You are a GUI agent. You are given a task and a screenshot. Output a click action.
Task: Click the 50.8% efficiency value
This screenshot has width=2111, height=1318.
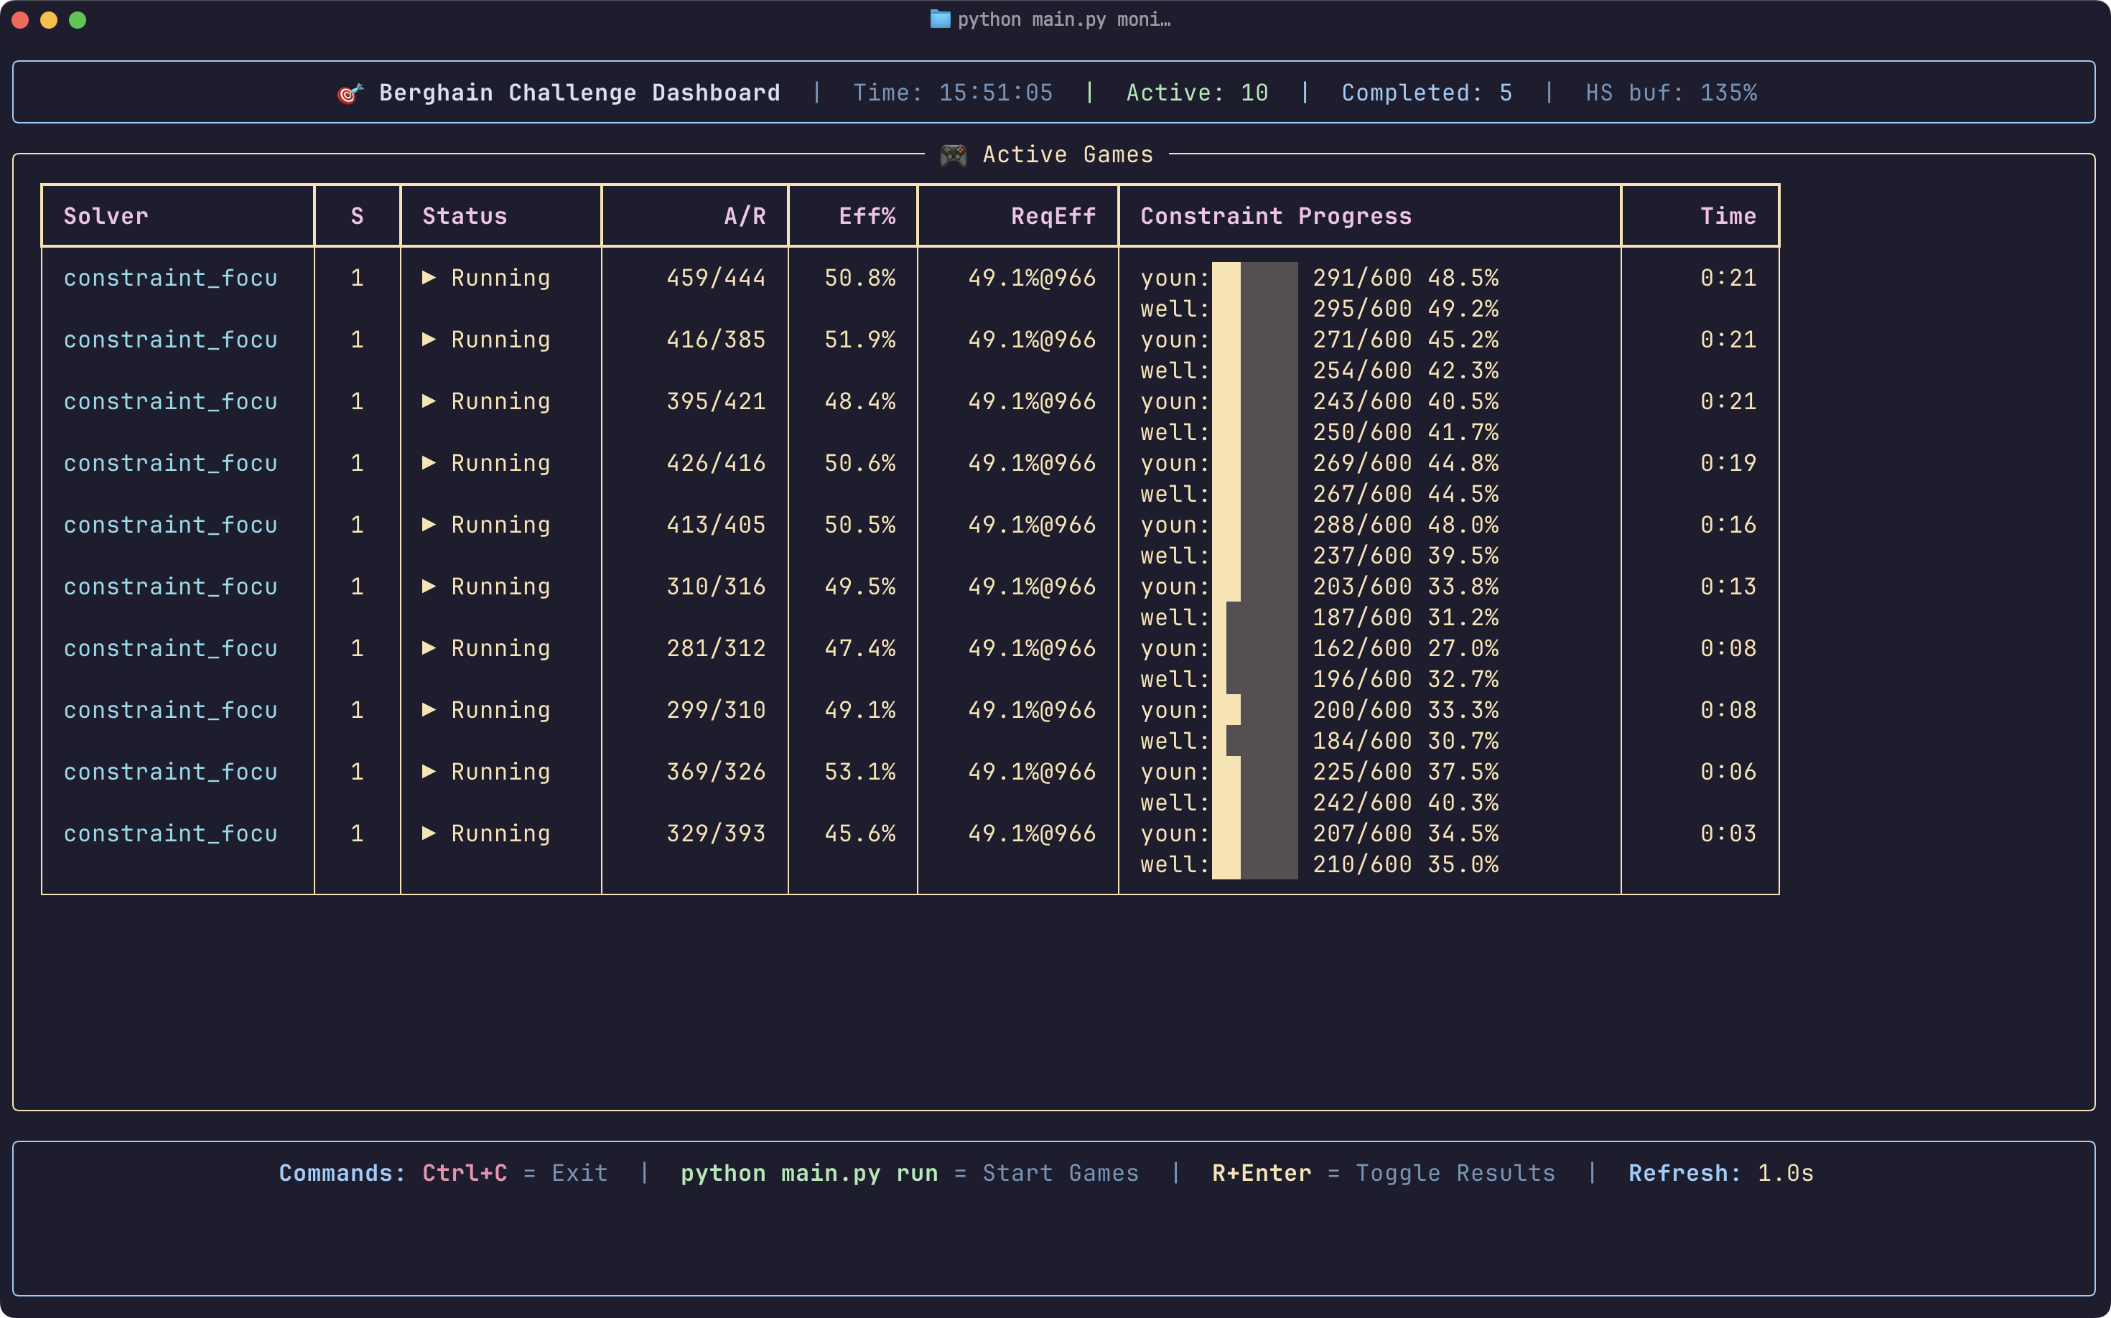pos(859,277)
